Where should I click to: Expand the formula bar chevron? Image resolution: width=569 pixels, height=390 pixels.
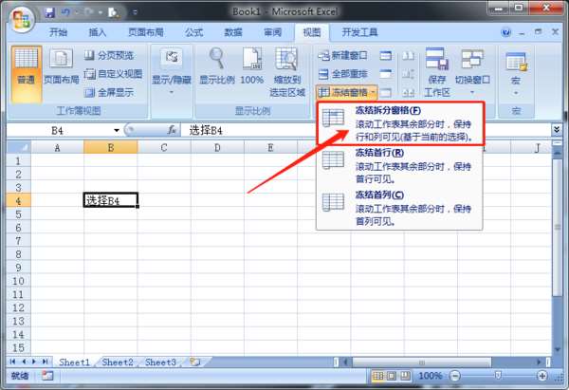coord(557,129)
